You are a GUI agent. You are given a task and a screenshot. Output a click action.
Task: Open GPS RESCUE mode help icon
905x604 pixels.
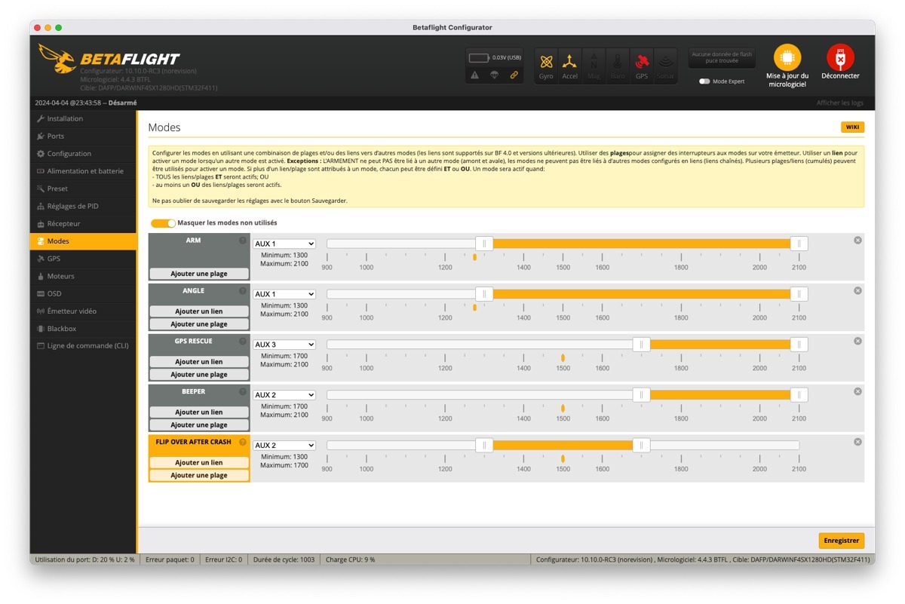point(243,342)
